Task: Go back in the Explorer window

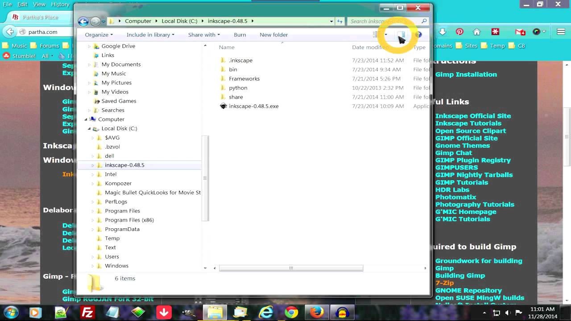Action: click(83, 21)
